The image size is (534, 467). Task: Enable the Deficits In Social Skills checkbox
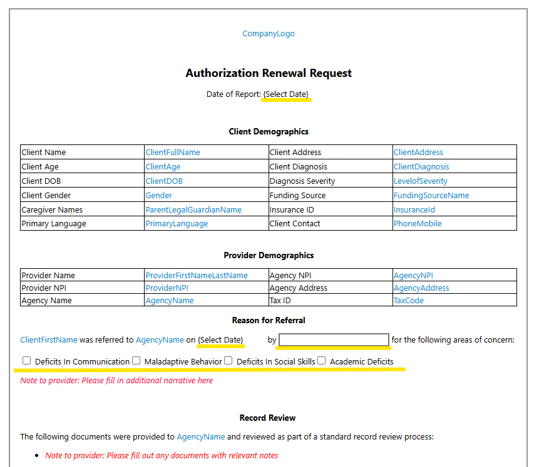pos(228,360)
